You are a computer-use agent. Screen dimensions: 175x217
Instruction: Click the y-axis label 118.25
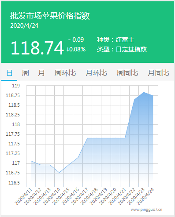coord(13,115)
